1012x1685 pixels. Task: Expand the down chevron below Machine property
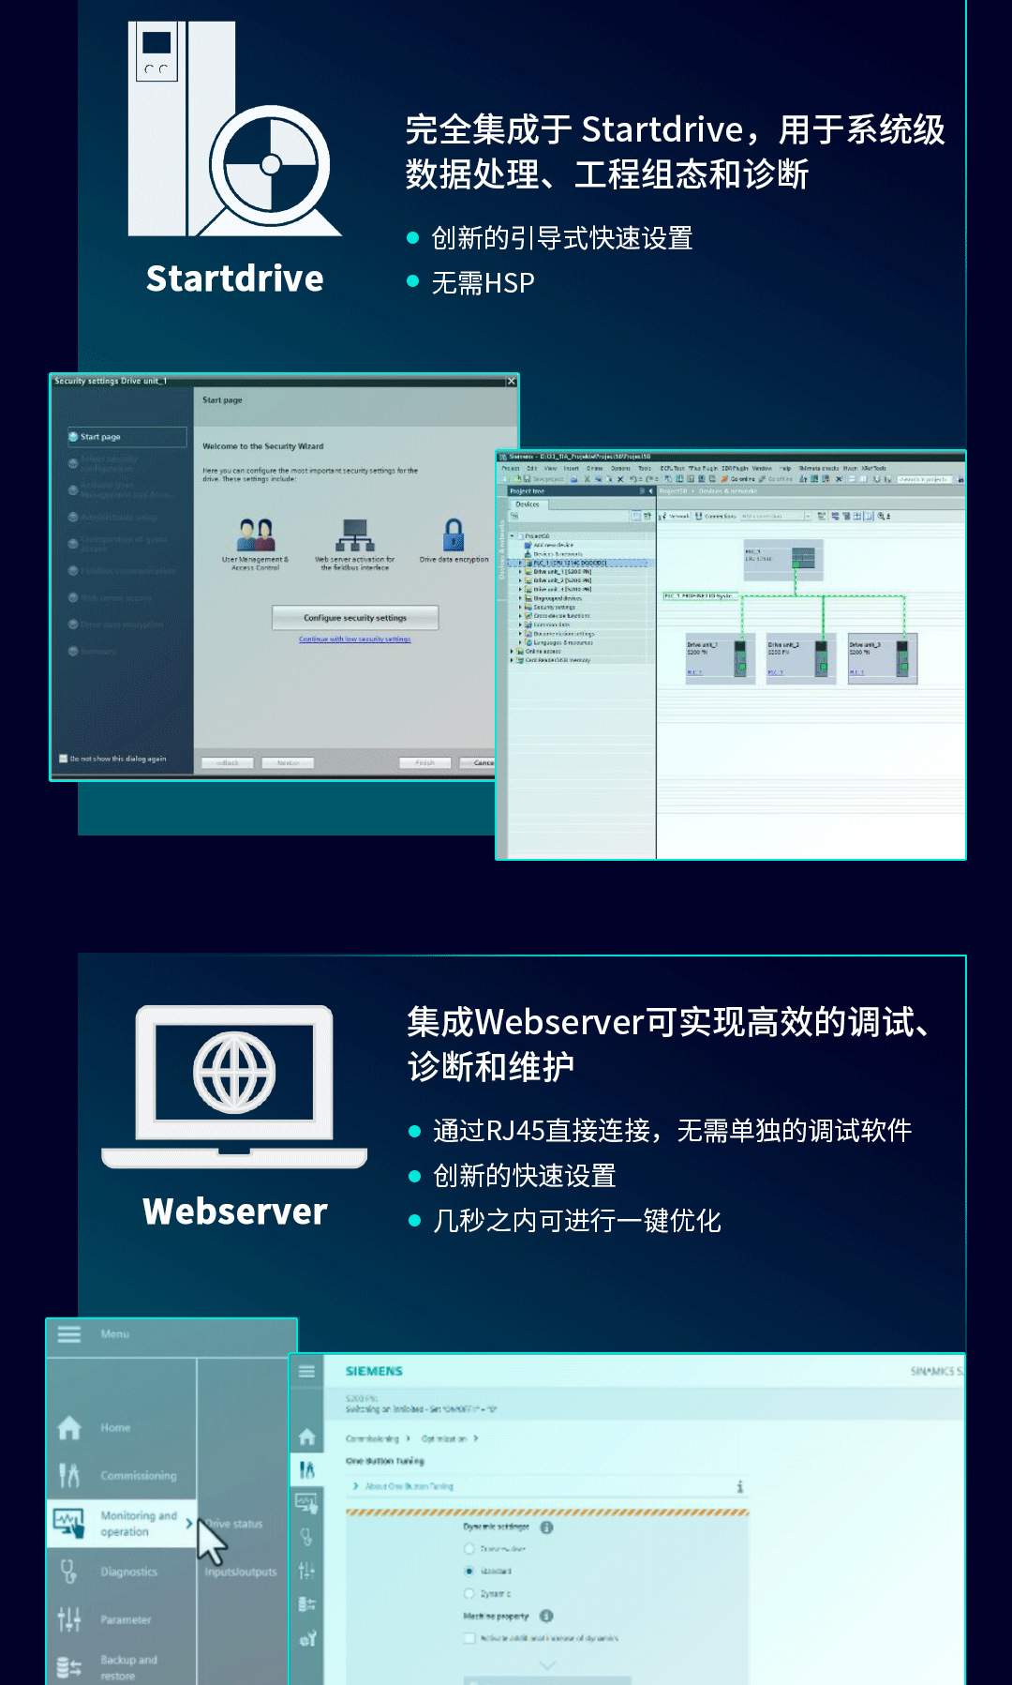pyautogui.click(x=547, y=1665)
